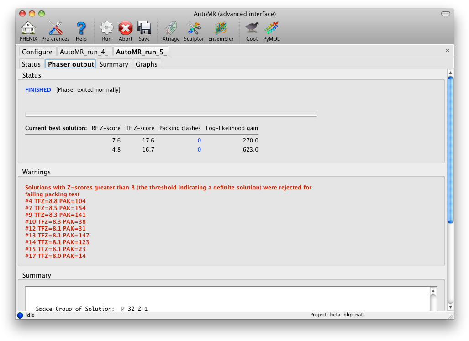Launch PyMOL viewer
This screenshot has height=341, width=469.
(x=271, y=28)
